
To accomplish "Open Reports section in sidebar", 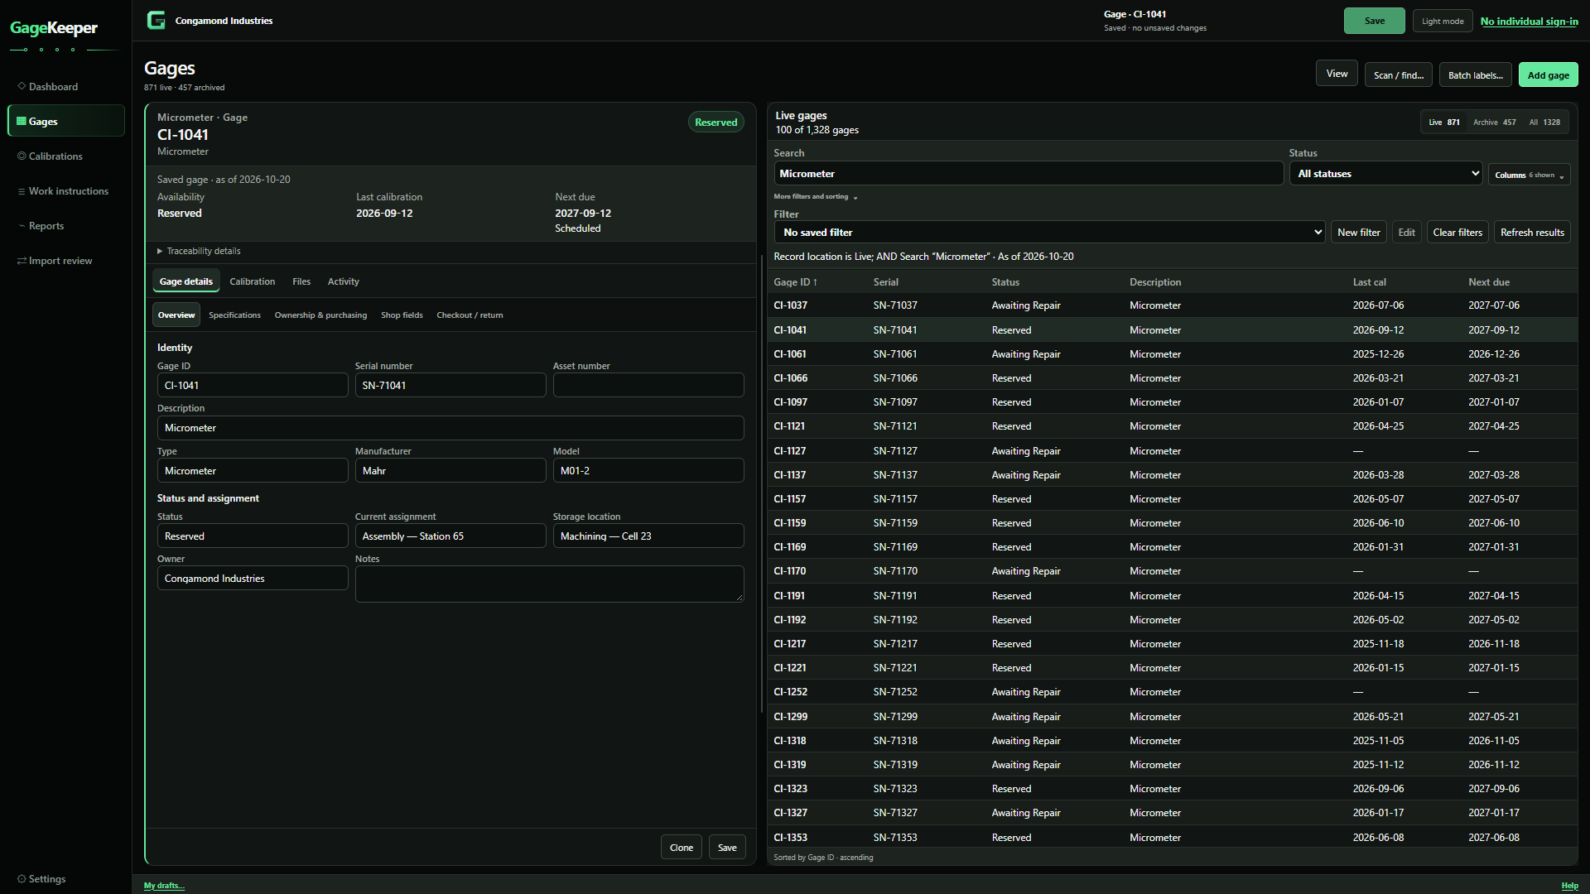I will 66,225.
